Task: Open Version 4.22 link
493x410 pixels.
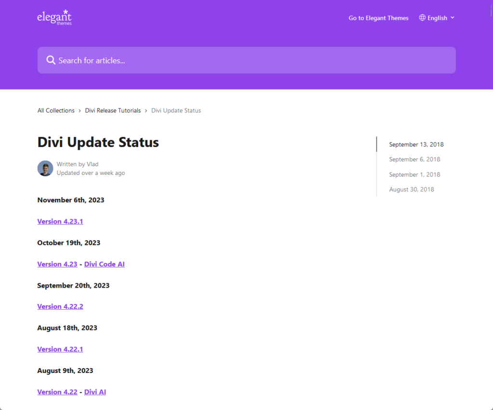Action: pos(57,392)
